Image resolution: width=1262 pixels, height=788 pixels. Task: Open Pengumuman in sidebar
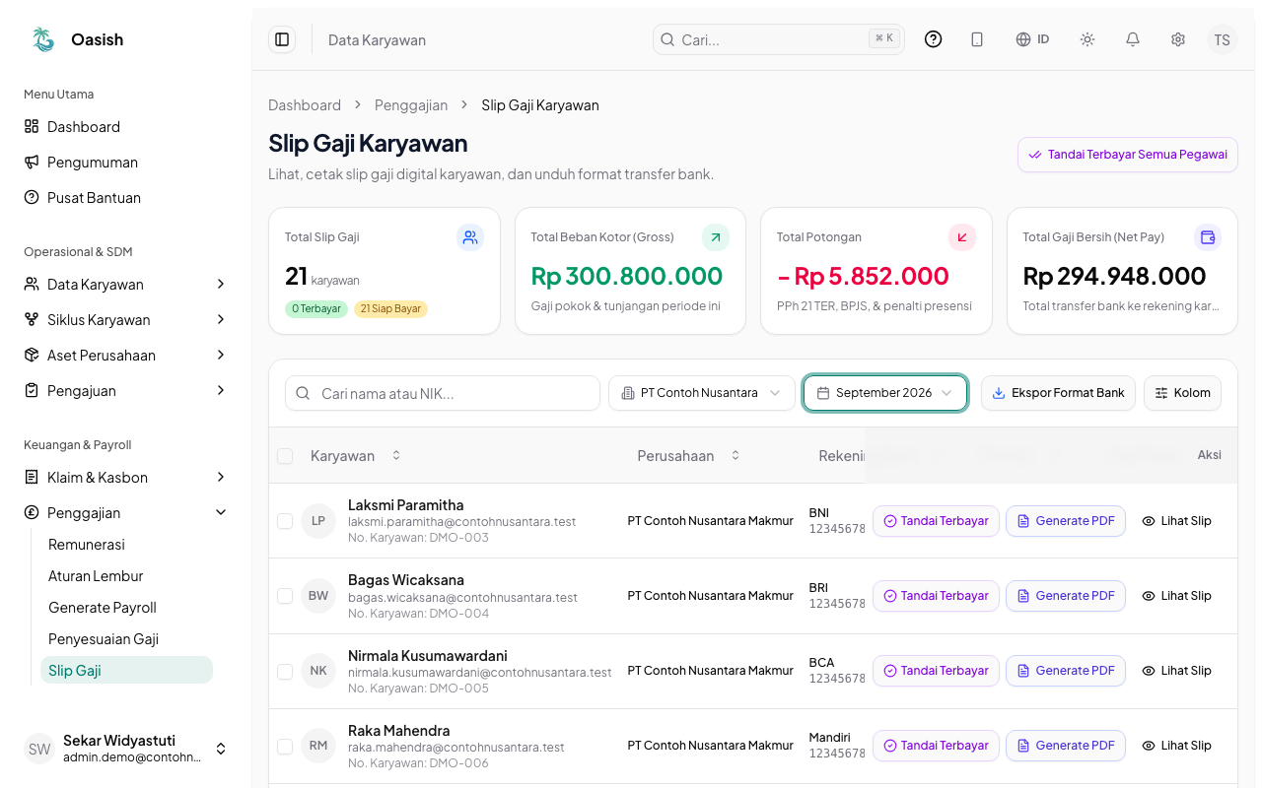tap(125, 163)
